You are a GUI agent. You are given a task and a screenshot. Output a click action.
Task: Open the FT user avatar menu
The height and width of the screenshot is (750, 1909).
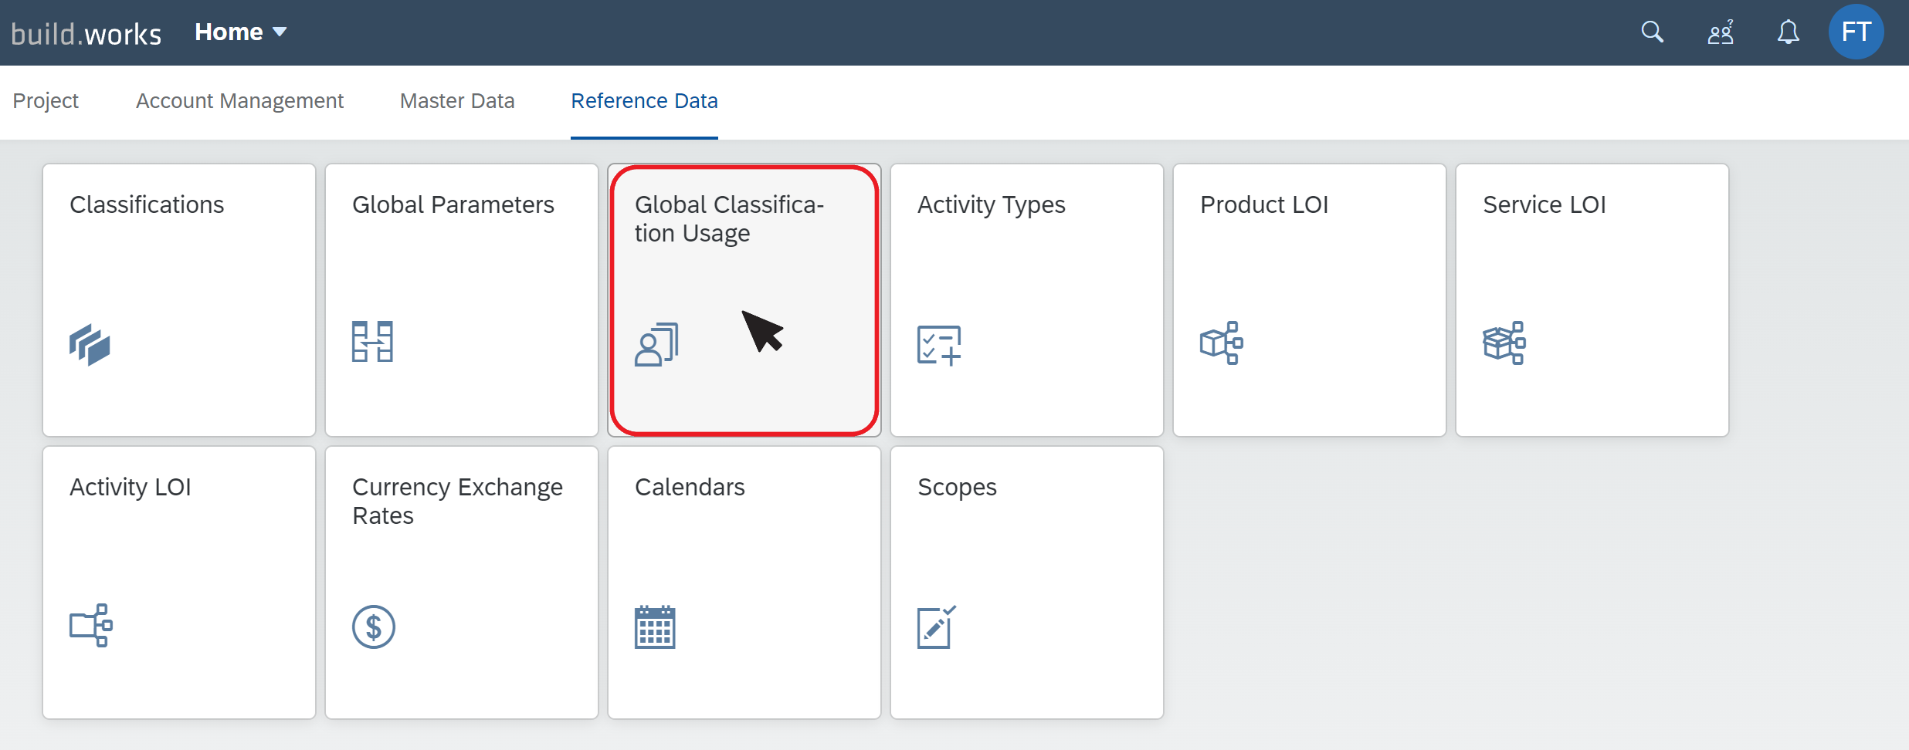pos(1856,32)
